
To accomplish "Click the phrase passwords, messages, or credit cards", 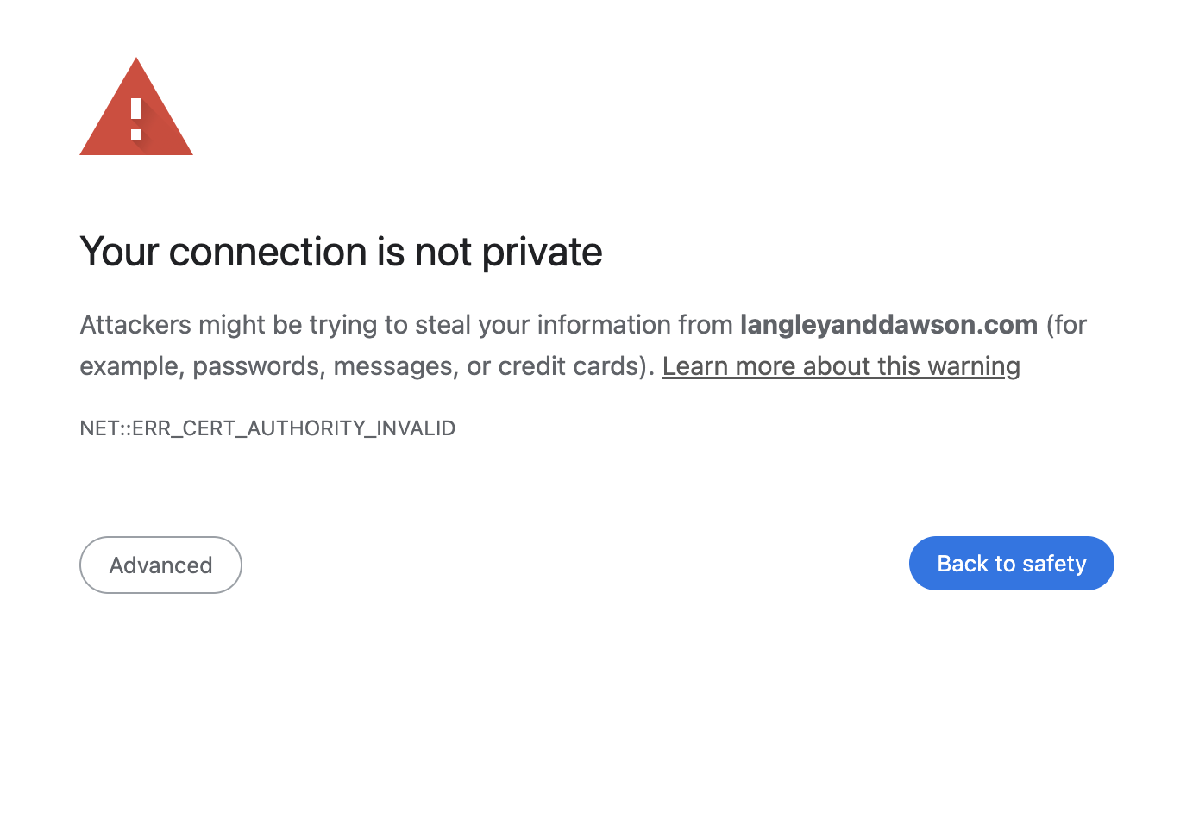I will pos(414,365).
